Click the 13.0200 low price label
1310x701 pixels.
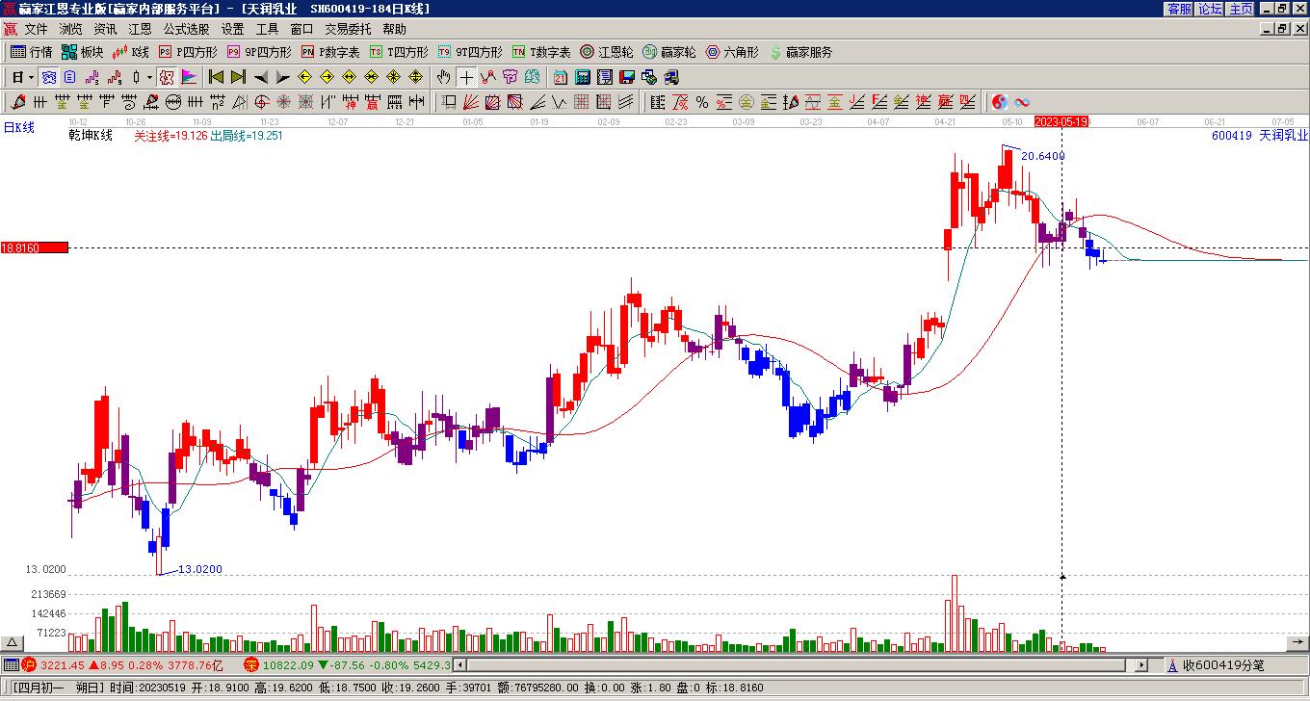(200, 569)
